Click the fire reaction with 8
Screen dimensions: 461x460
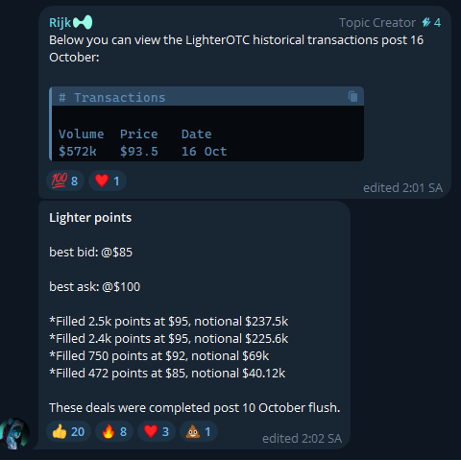pos(114,431)
